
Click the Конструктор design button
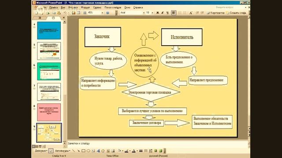click(x=216, y=13)
